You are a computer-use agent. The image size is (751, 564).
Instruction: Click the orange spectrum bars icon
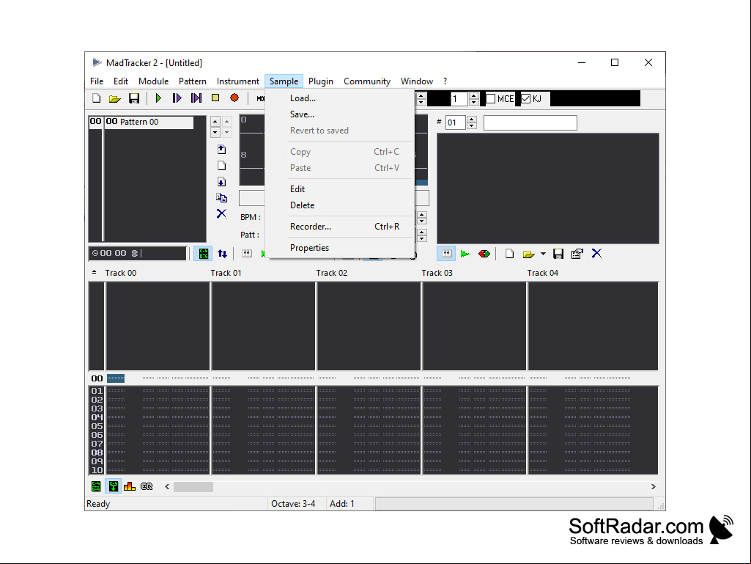[x=129, y=486]
